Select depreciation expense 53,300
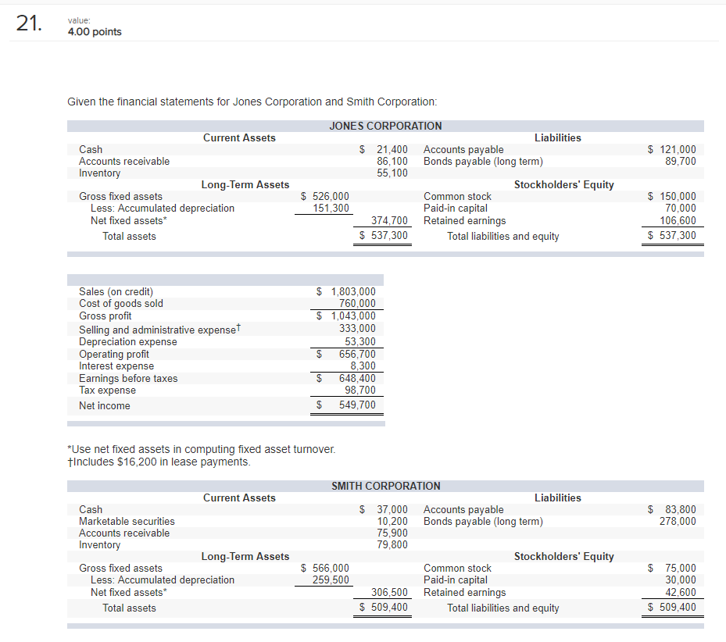Screen dimensions: 726x642 point(359,341)
